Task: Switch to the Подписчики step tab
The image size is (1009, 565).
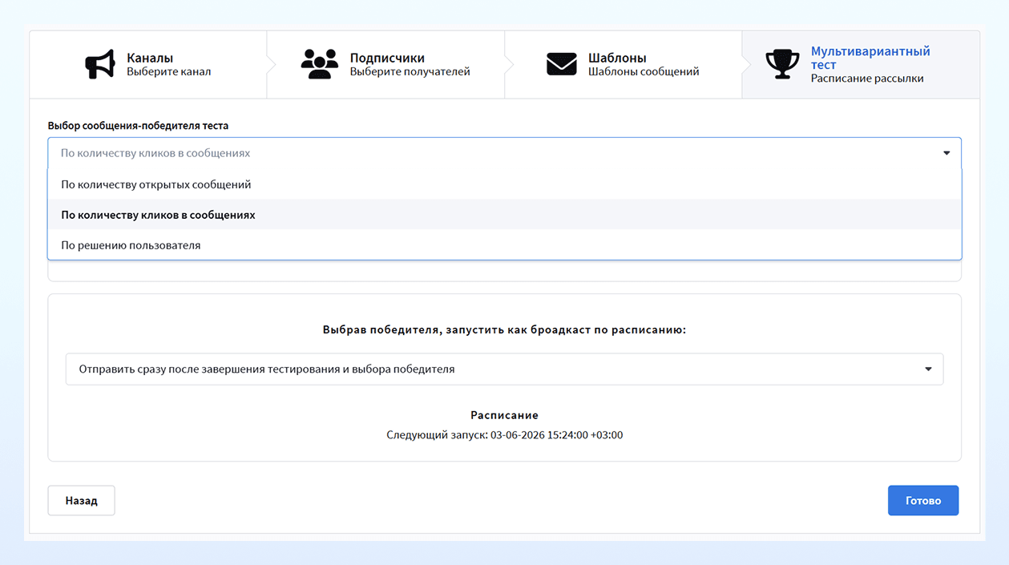Action: [385, 65]
